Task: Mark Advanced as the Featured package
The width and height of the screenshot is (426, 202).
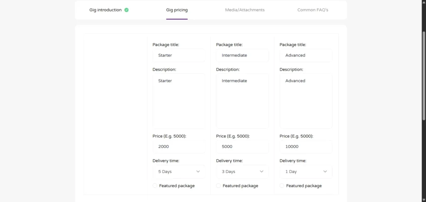Action: pos(282,186)
